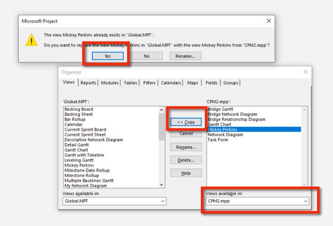The height and width of the screenshot is (226, 333).
Task: Select Descriptive Network Diagram view
Action: (94, 140)
